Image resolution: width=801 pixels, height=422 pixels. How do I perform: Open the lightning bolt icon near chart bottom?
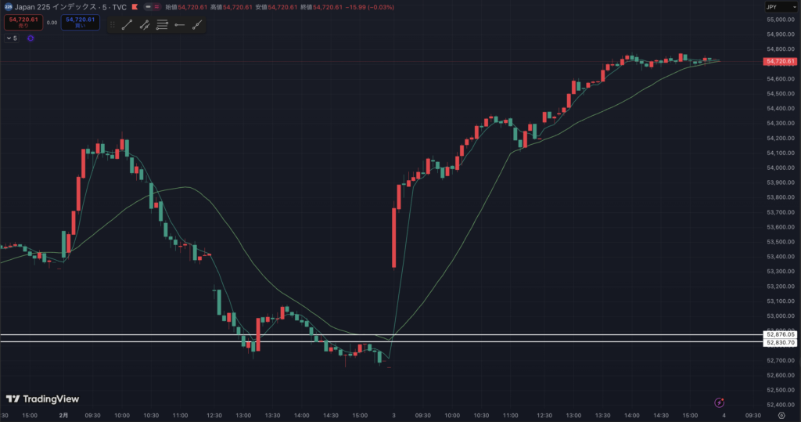tap(720, 402)
